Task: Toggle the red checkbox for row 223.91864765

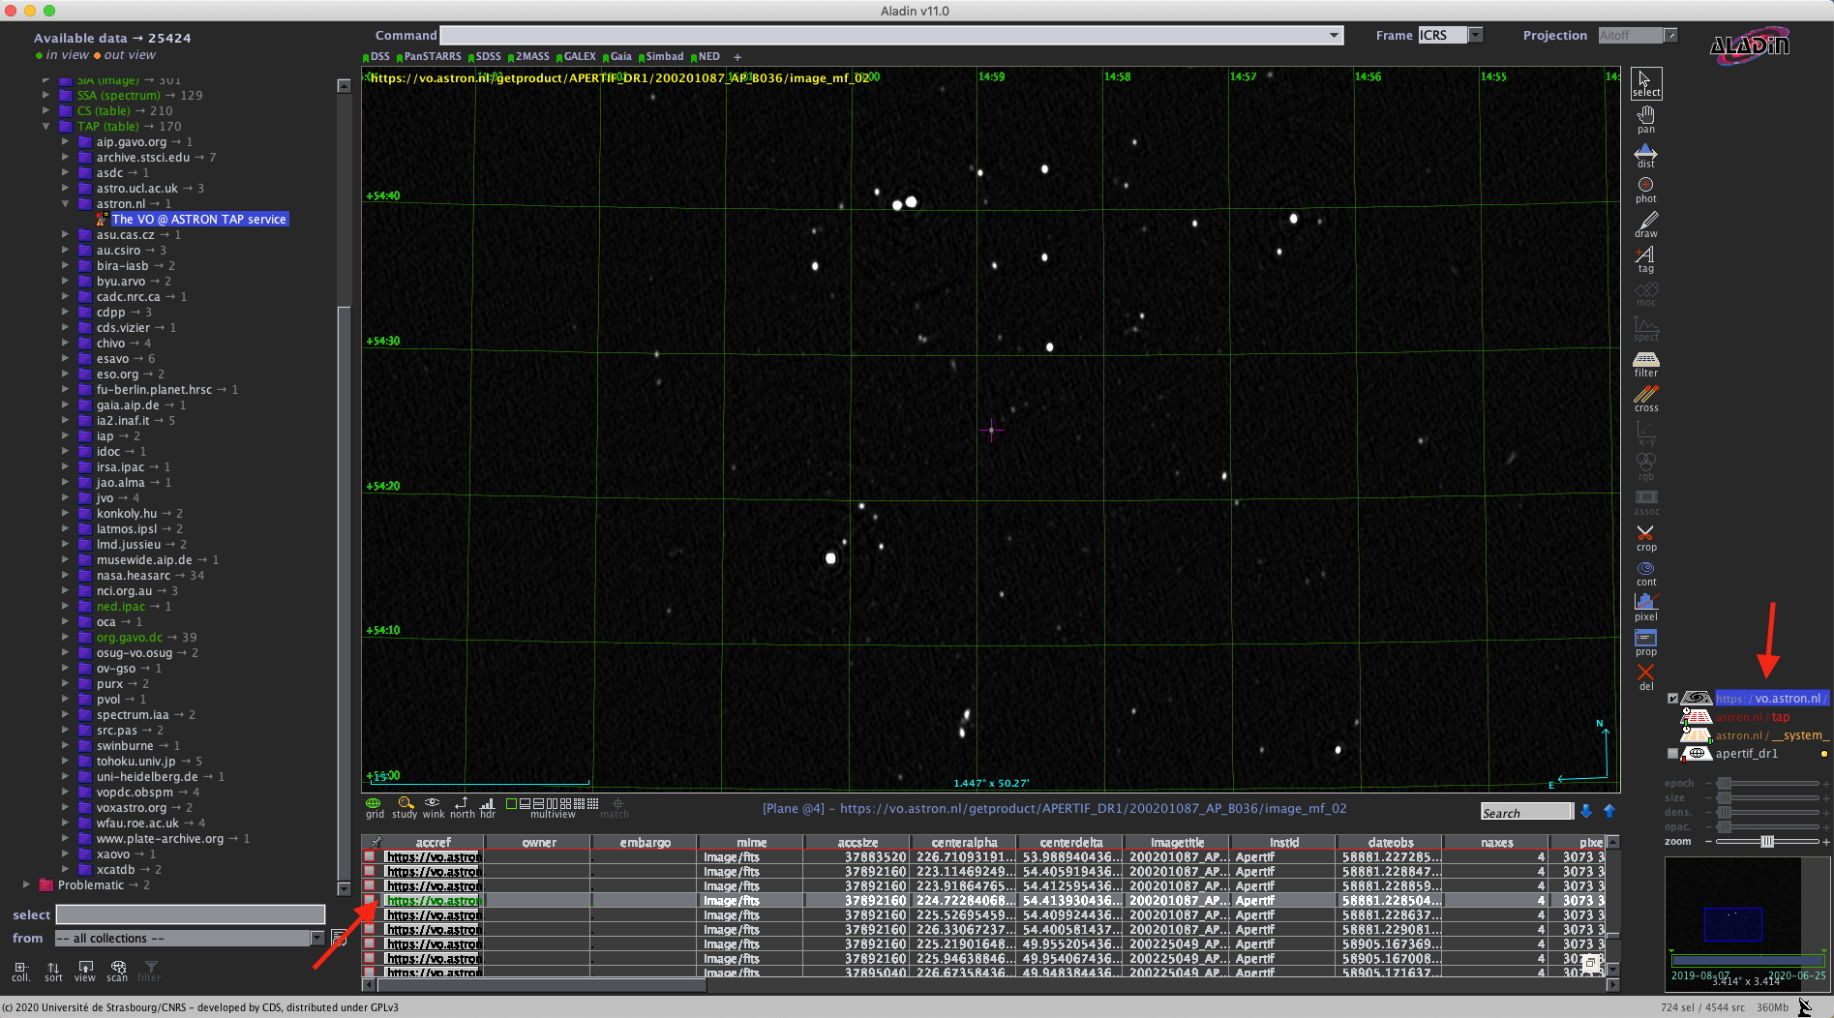Action: coord(369,885)
